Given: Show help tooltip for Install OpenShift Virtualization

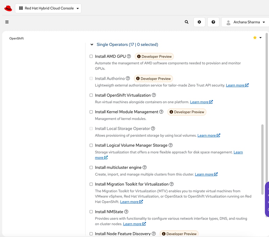Looking at the screenshot, I should tap(154, 95).
